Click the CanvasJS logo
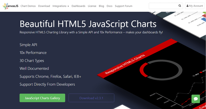 point(10,6)
